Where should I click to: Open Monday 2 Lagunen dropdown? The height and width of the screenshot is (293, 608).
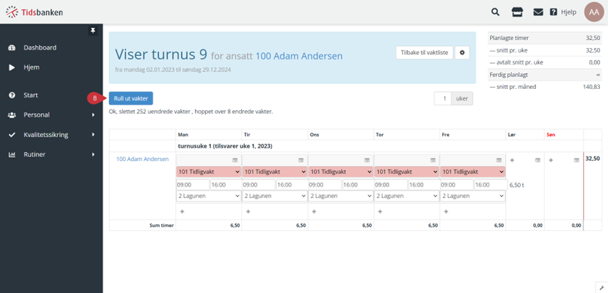(x=208, y=196)
